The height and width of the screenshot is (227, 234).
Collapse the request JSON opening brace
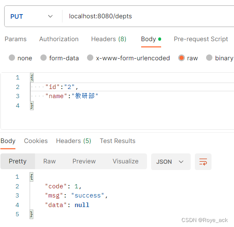(32, 77)
